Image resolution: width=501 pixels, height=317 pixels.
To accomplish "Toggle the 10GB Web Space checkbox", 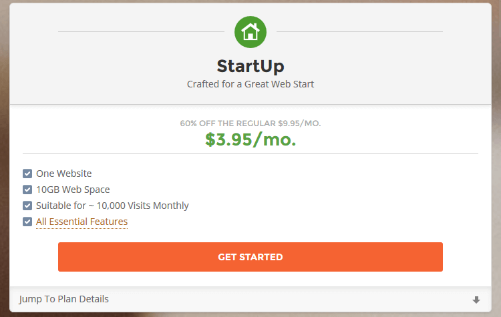I will click(x=27, y=190).
